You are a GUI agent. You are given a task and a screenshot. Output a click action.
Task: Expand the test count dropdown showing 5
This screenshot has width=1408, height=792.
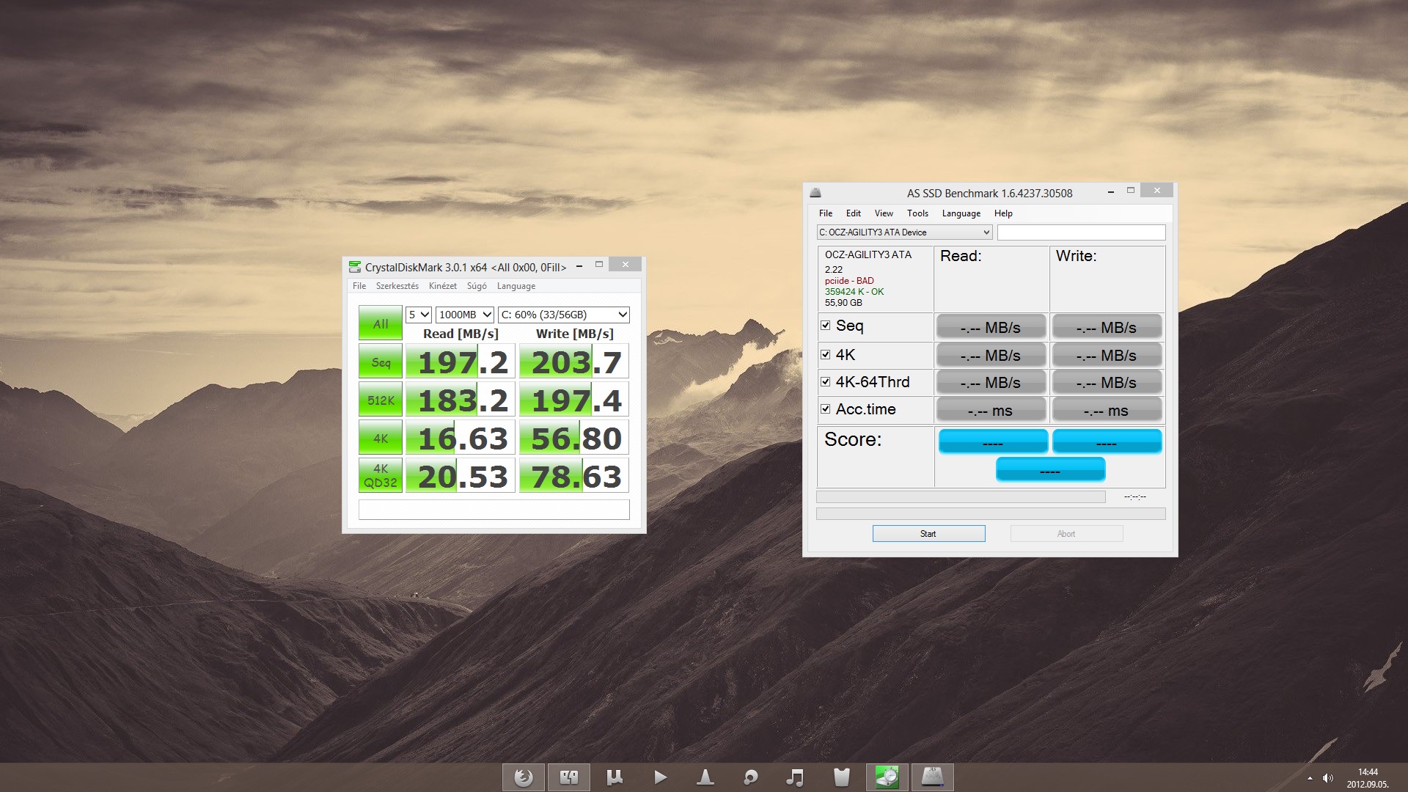click(x=419, y=315)
